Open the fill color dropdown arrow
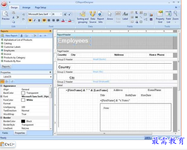Image resolution: width=187 pixels, height=150 pixels. 73,21
